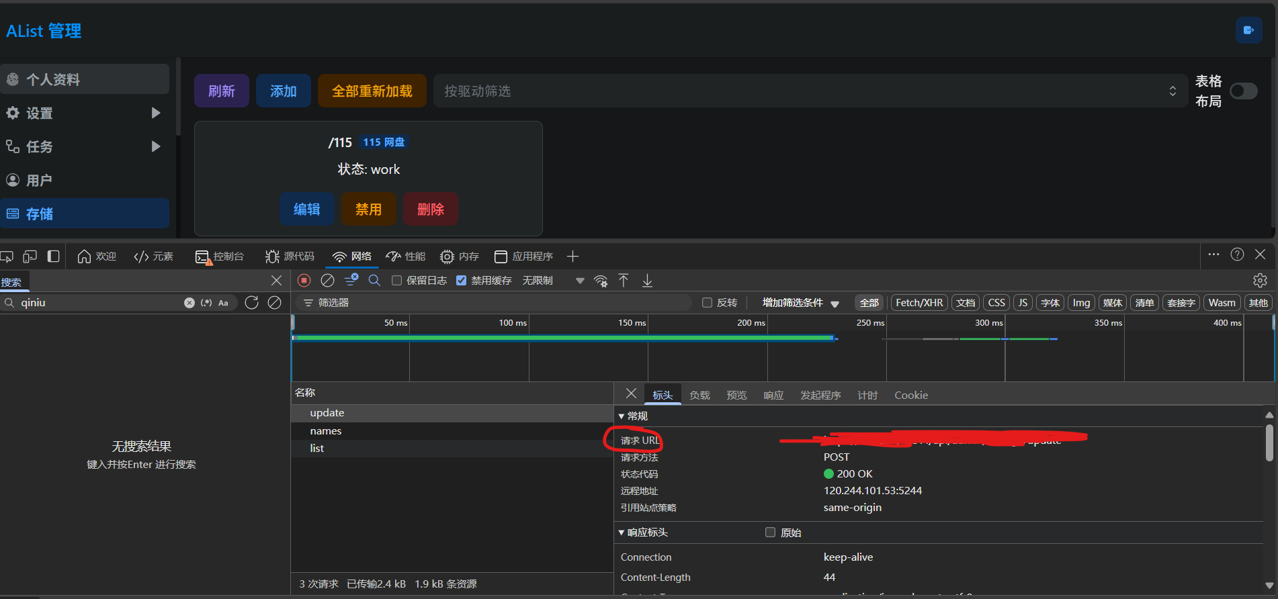Toggle the table layout switch
This screenshot has height=599, width=1278.
point(1244,91)
